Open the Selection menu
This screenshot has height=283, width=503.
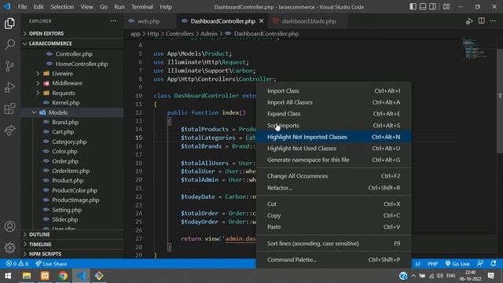click(x=62, y=7)
